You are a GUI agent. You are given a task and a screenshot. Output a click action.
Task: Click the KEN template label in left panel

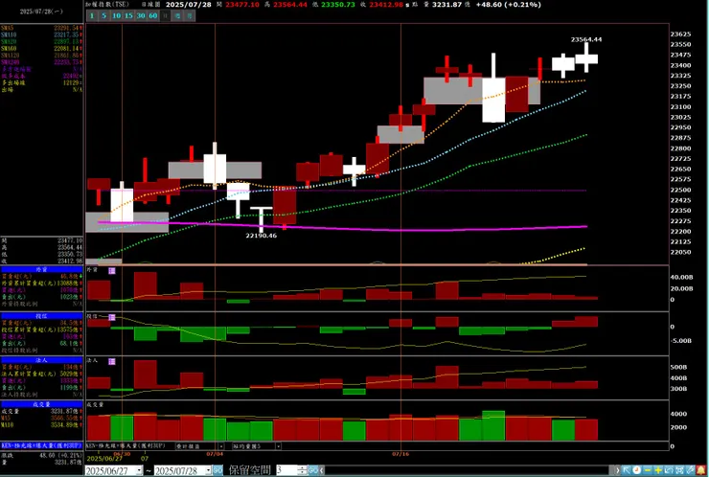pos(41,445)
